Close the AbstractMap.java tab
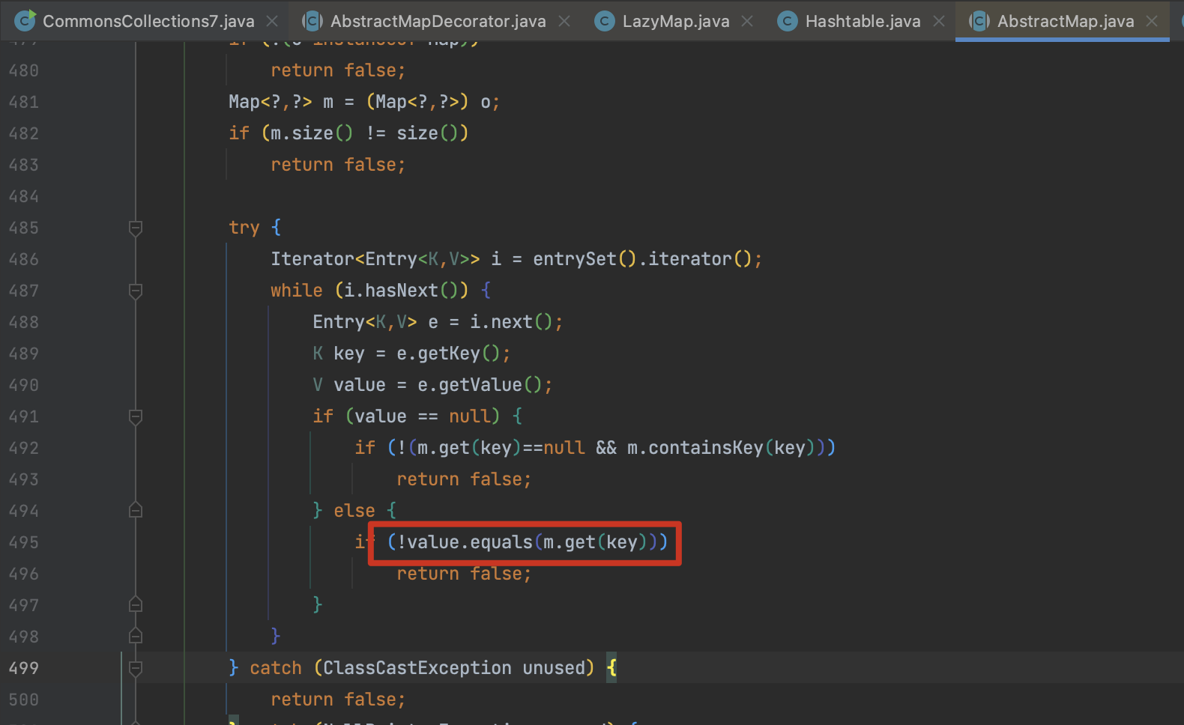The width and height of the screenshot is (1184, 725). (x=1153, y=22)
